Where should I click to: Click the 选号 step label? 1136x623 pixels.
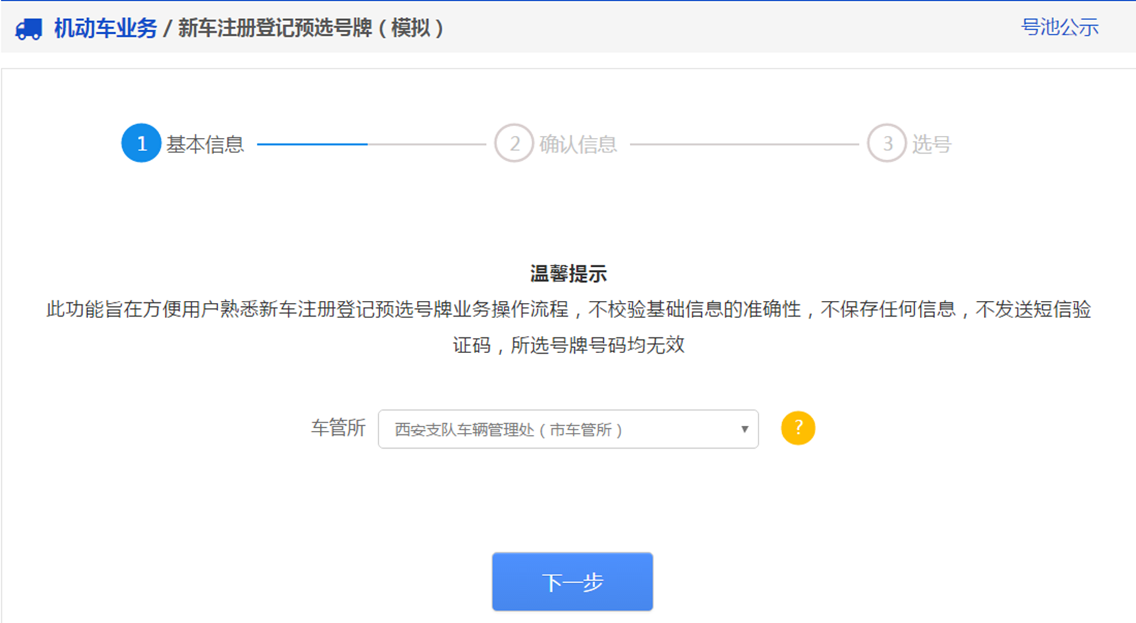click(932, 144)
